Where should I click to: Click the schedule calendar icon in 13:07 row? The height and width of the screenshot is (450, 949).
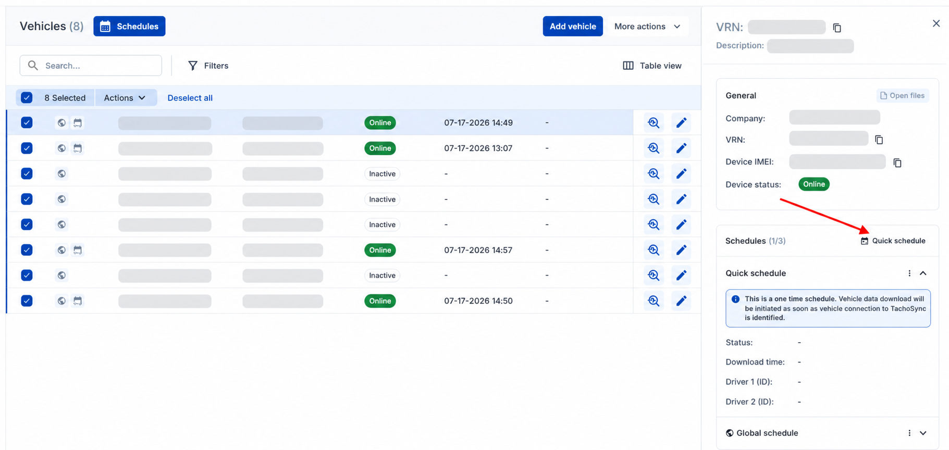pos(78,148)
